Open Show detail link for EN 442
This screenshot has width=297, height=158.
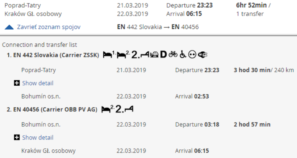(38, 83)
